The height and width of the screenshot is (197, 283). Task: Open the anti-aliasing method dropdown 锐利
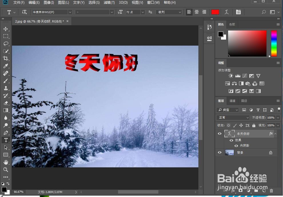[169, 12]
